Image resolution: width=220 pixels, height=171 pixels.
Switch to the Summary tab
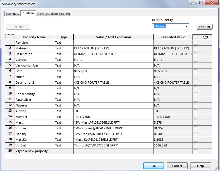point(13,14)
